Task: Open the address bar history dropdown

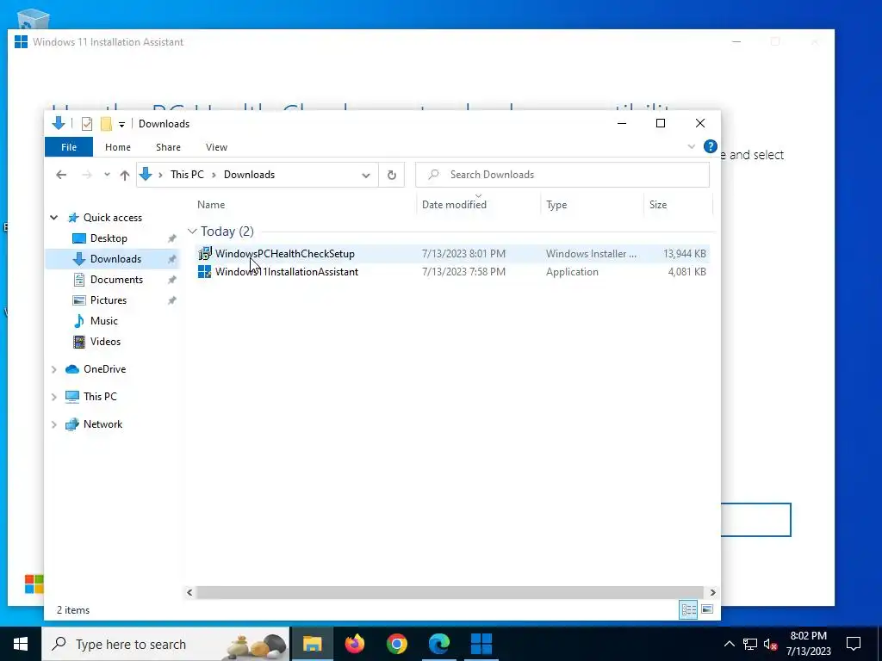Action: [365, 176]
